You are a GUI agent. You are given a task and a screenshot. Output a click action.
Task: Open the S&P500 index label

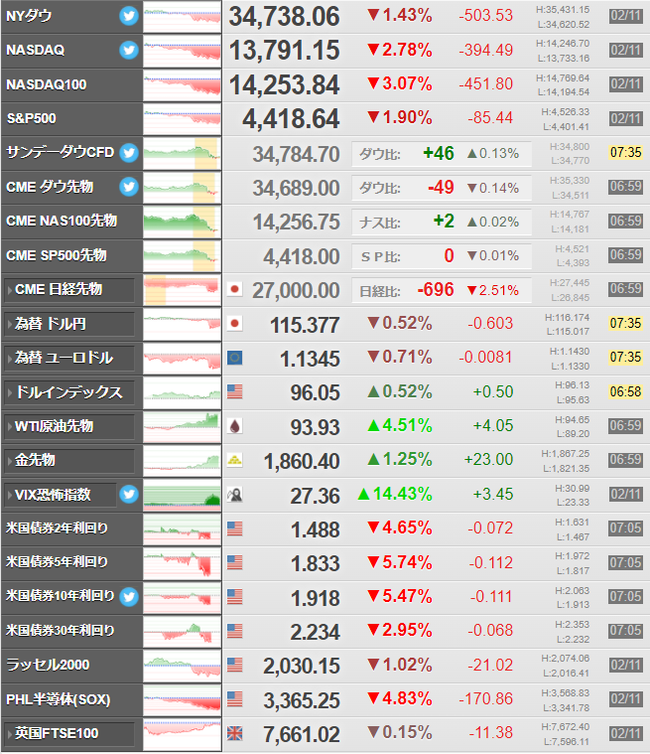pyautogui.click(x=31, y=118)
